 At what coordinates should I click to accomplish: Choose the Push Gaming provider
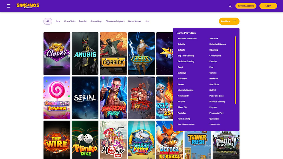(184, 119)
